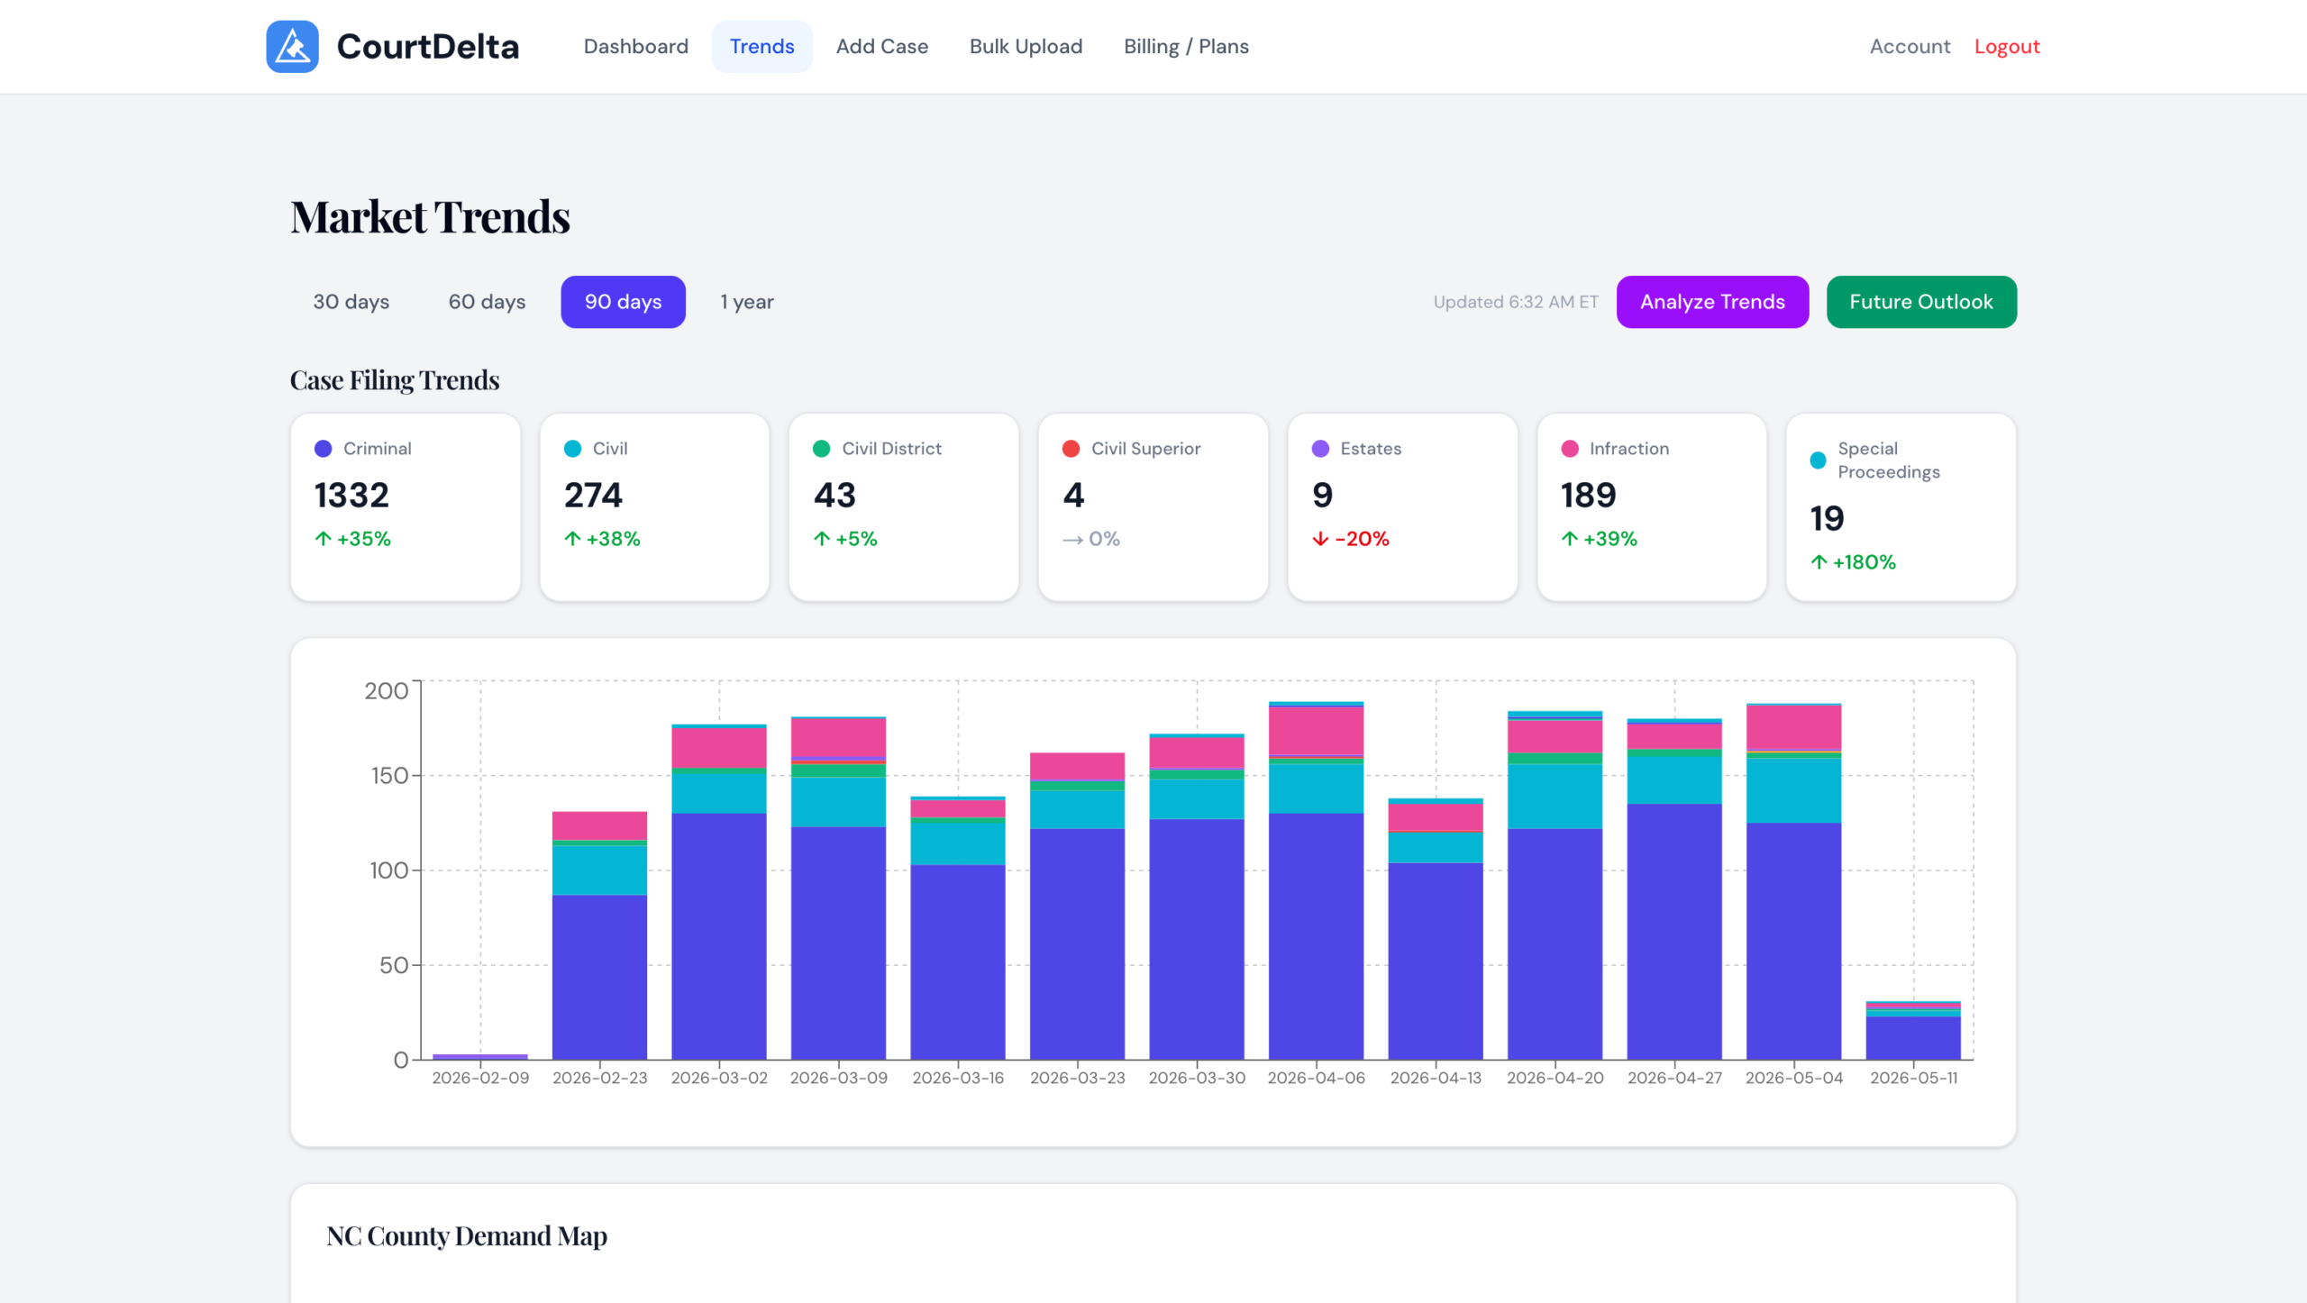Switch range to 1 year

(x=746, y=302)
